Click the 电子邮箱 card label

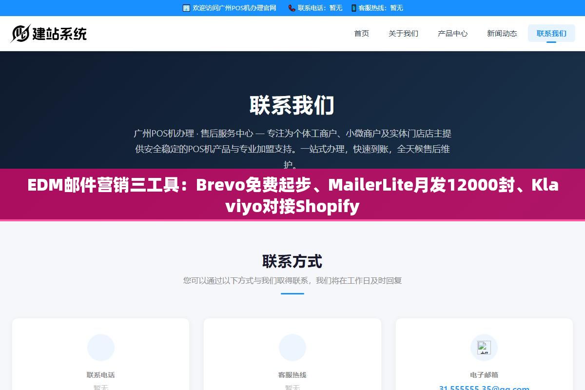tap(484, 375)
